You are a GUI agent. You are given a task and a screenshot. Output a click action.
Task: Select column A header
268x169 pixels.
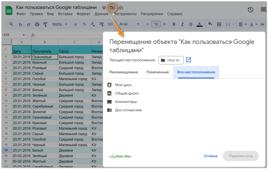coord(21,42)
